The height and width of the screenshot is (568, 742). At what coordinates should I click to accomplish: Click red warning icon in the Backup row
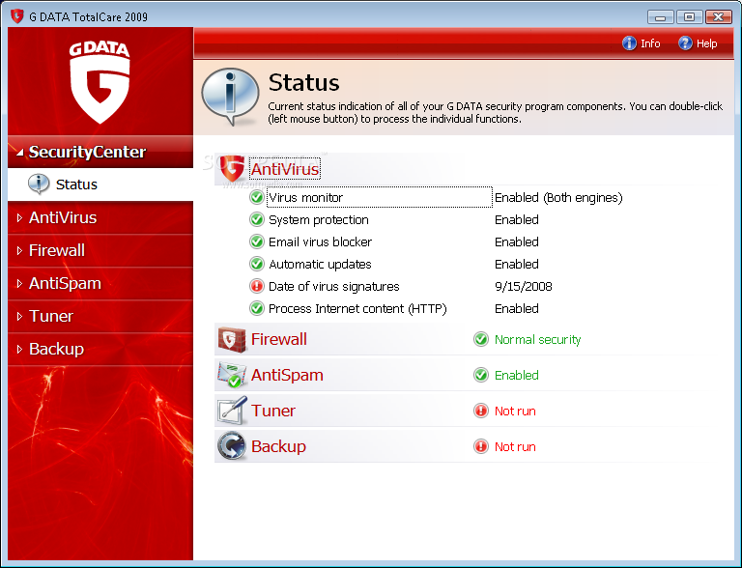[481, 446]
